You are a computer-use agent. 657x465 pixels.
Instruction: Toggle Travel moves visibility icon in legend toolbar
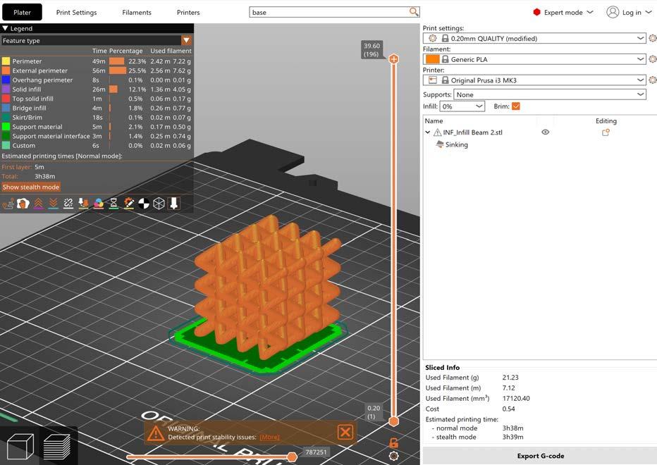(x=8, y=204)
